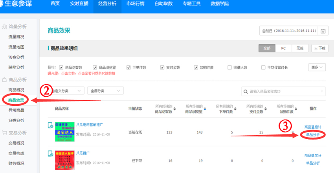
Task: Switch to the PC terminal tab
Action: coord(283,48)
